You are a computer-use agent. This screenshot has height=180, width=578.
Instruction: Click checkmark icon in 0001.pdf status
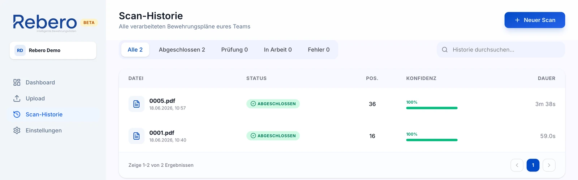253,136
